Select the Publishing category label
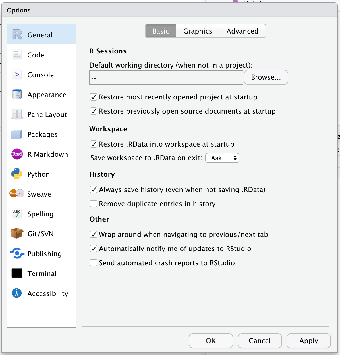 [45, 254]
